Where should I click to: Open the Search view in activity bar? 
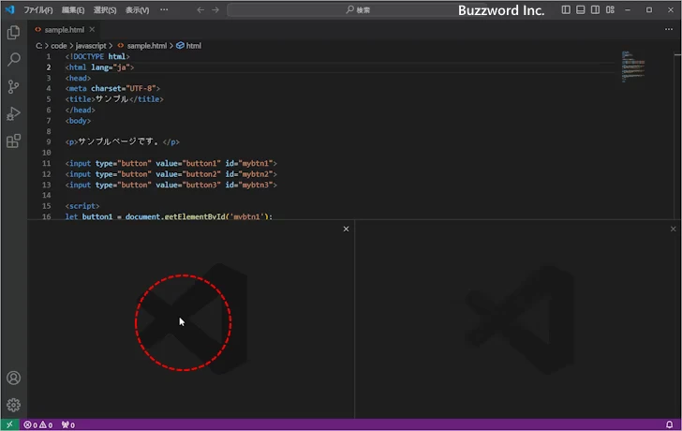pos(13,60)
